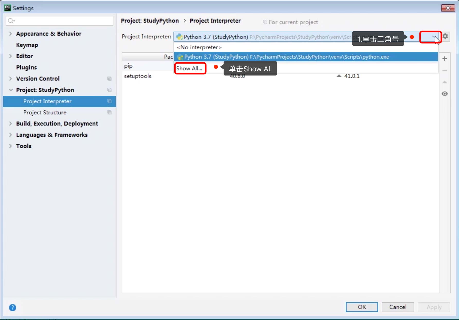Open the Keymap settings page
The image size is (459, 320).
click(x=27, y=45)
